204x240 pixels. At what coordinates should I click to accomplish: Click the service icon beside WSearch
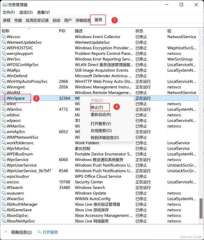[x=4, y=187]
